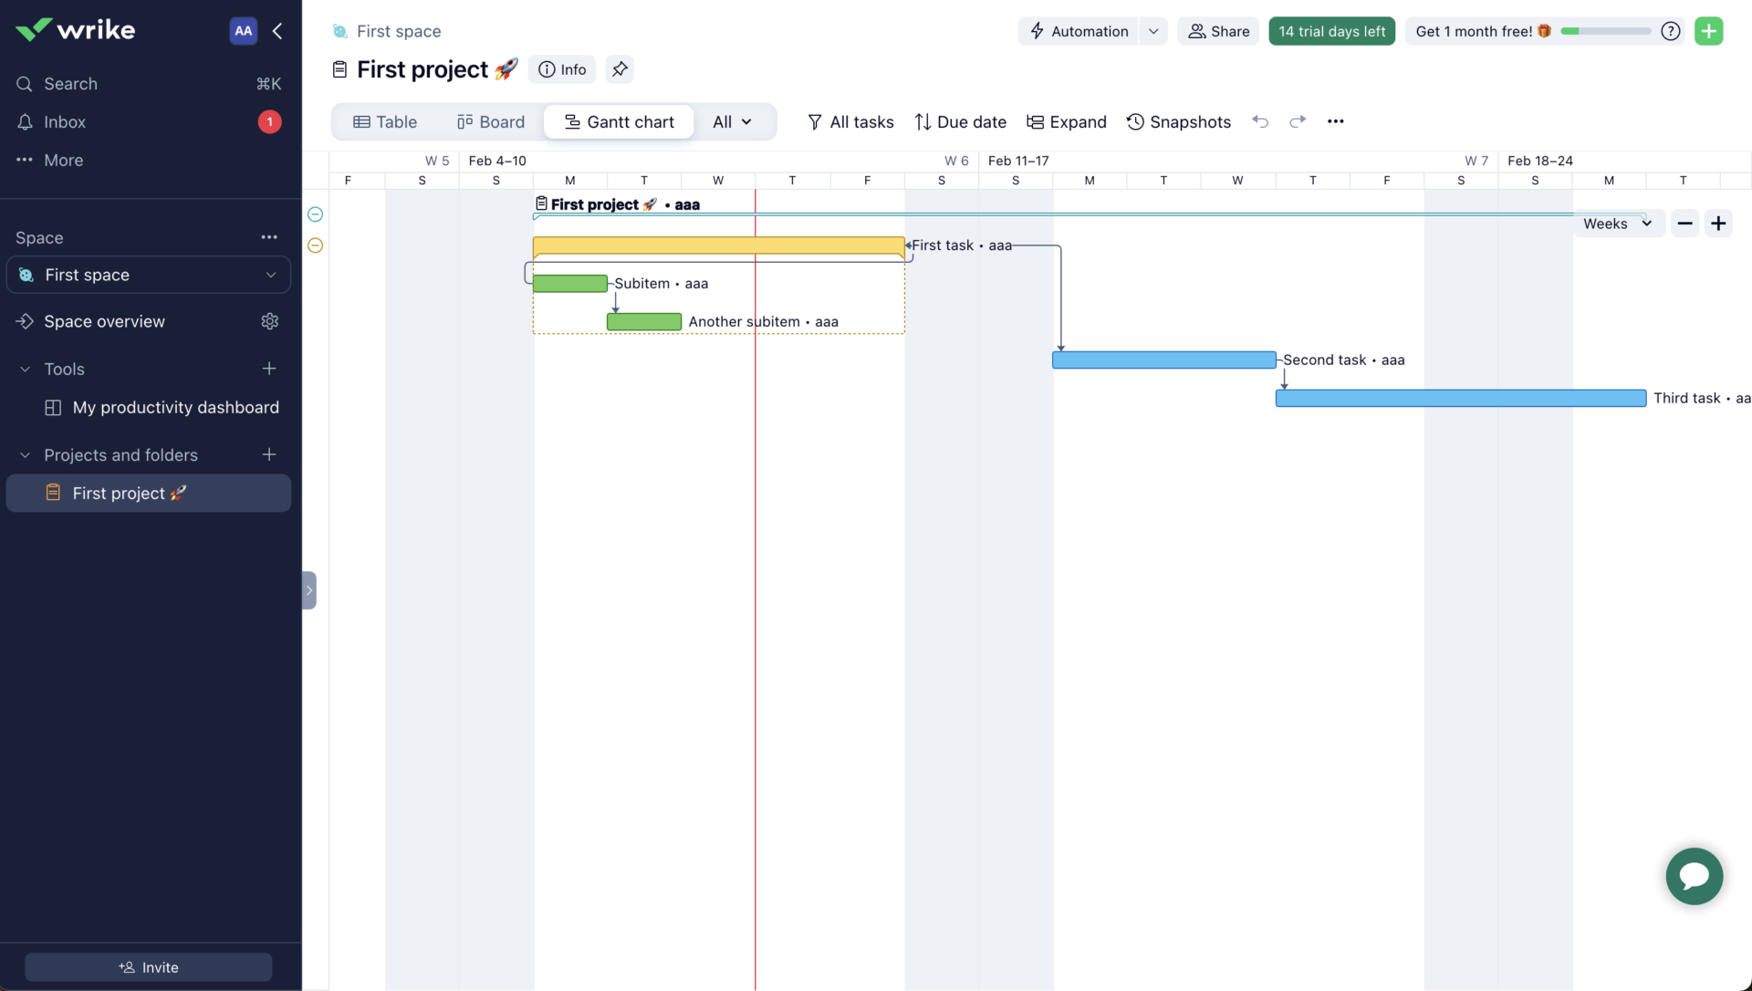
Task: Open the toolbar three-dots menu
Action: click(x=1335, y=121)
